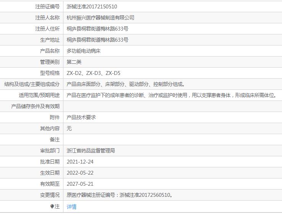
Task: Click the 产品储存条件及有效期 label
Action: click(x=35, y=106)
